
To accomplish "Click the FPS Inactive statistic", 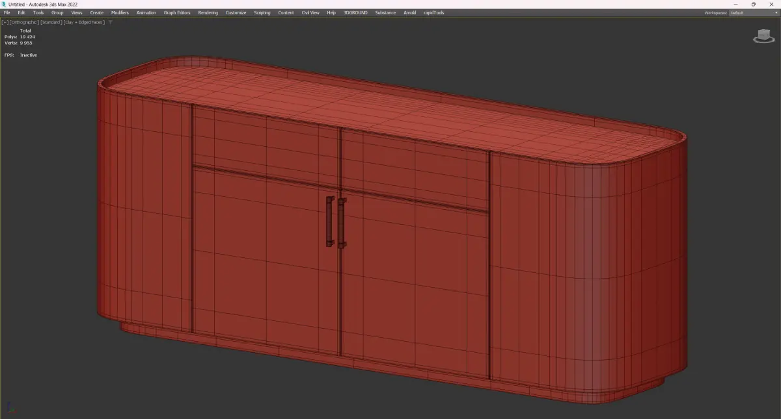I will coord(21,55).
